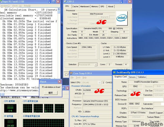Switch to Validation tab in GPU-Z
The width and height of the screenshot is (164, 127).
pos(142,77)
